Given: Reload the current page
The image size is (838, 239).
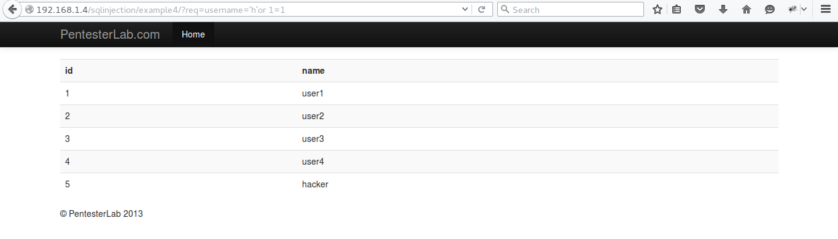Looking at the screenshot, I should pyautogui.click(x=482, y=9).
